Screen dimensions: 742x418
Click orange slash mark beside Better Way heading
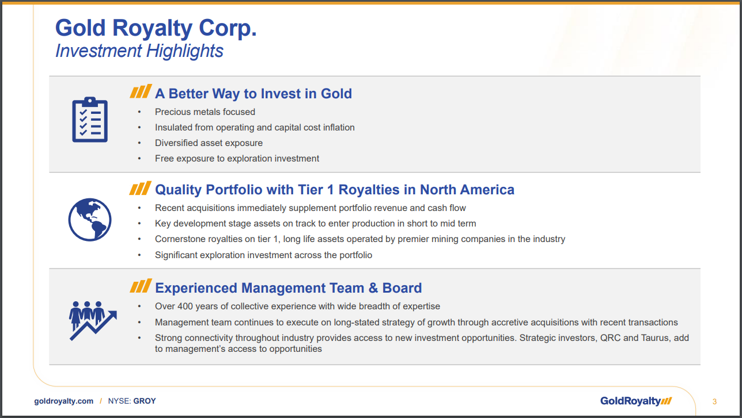coord(141,92)
